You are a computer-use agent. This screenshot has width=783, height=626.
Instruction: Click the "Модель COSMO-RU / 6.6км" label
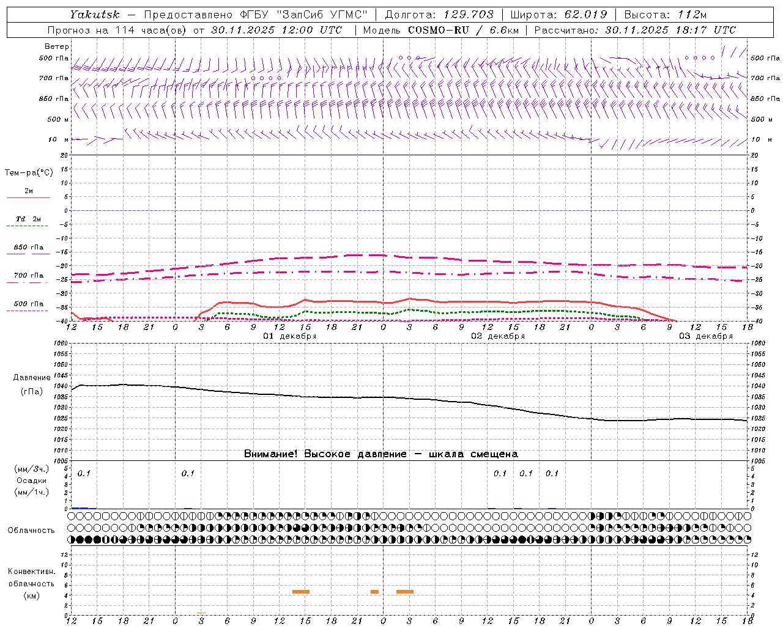441,30
